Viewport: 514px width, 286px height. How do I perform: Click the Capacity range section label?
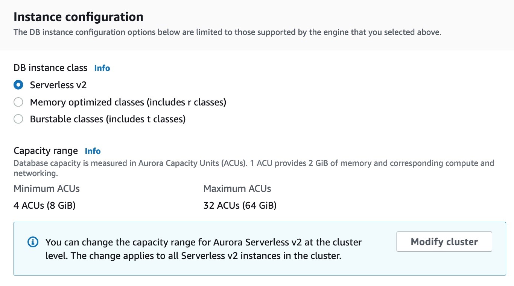point(46,151)
